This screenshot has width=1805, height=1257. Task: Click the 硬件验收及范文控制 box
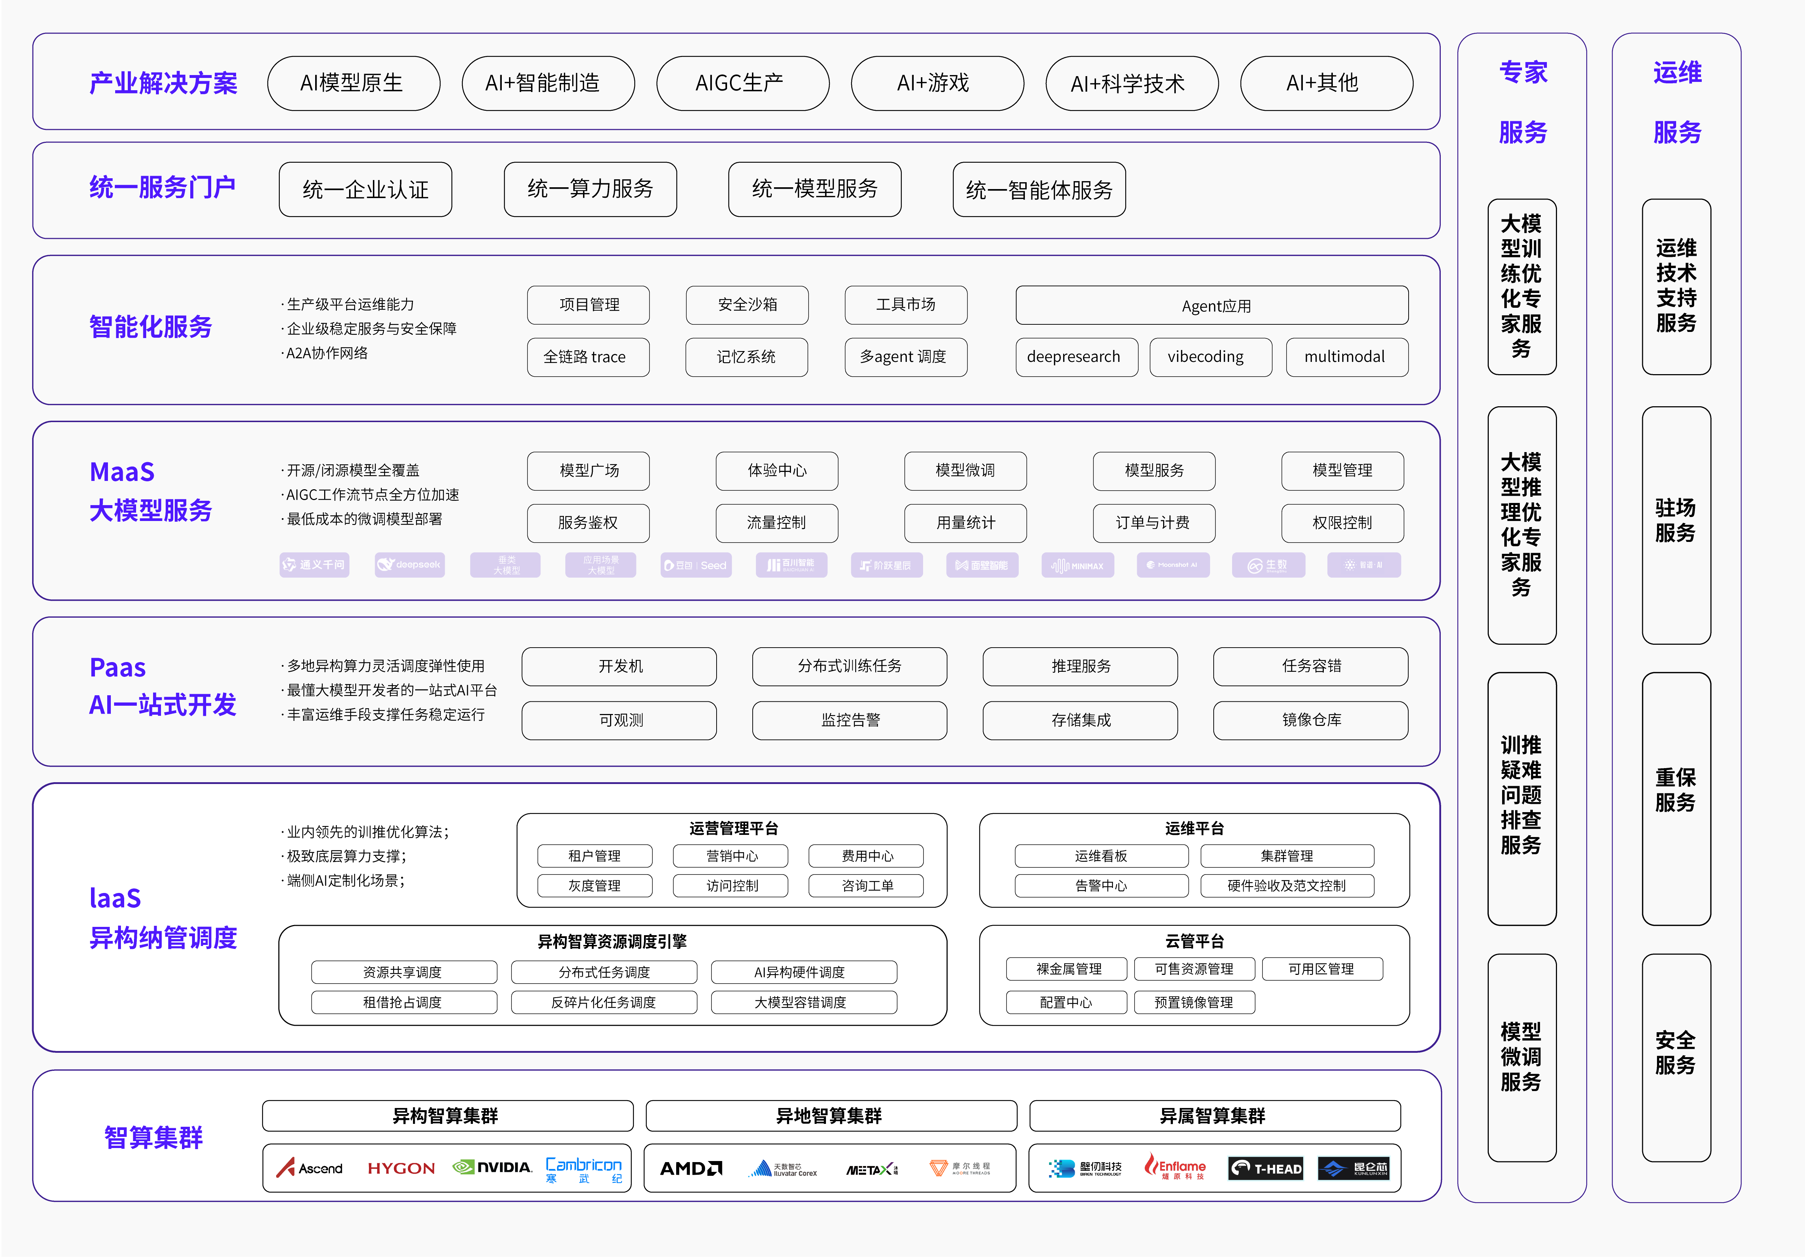1288,885
